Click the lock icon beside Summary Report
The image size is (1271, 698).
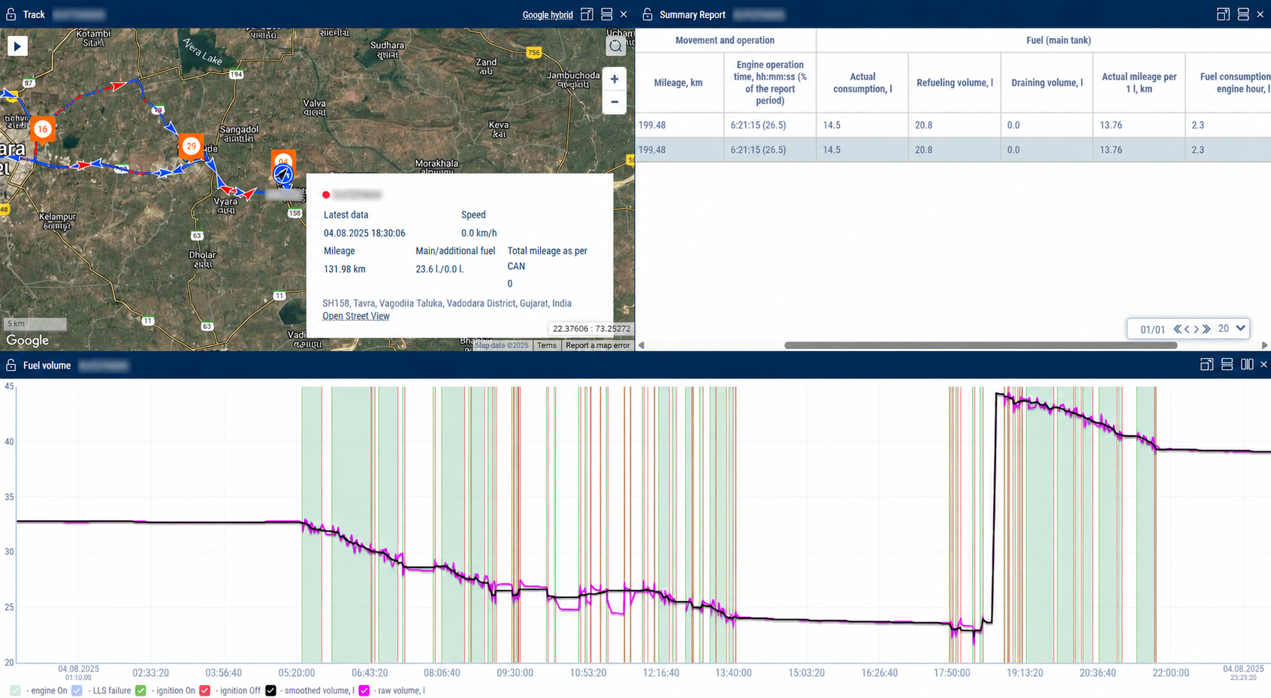click(x=648, y=14)
